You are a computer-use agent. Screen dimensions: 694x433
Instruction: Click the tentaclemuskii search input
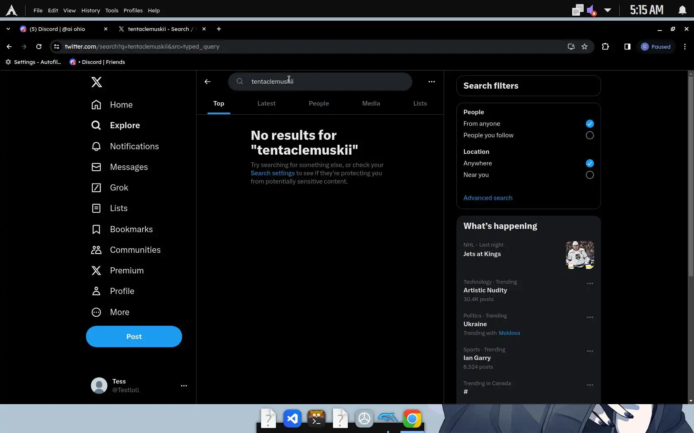pyautogui.click(x=320, y=82)
